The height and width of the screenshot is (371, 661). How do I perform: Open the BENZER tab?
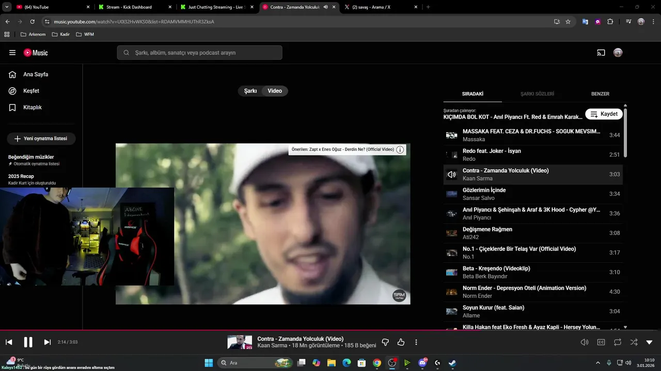point(600,94)
